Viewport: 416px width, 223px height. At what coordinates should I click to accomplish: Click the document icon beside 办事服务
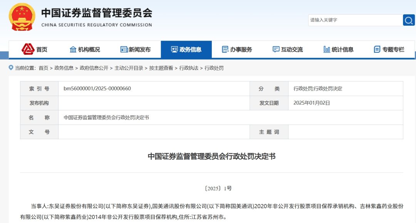point(225,49)
